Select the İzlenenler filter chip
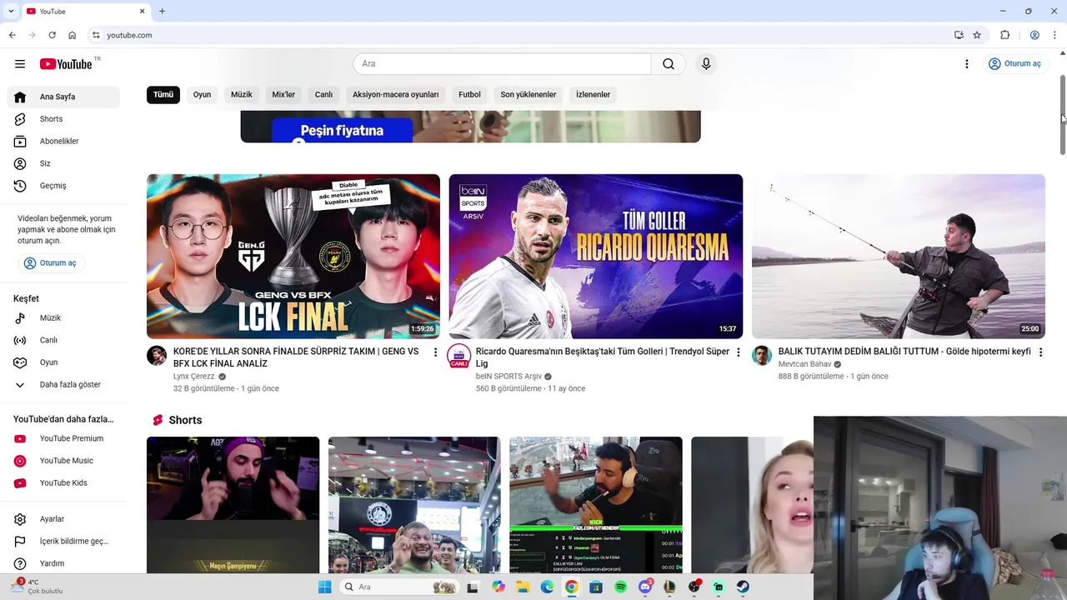Screen dimensions: 1067x600 coord(593,95)
